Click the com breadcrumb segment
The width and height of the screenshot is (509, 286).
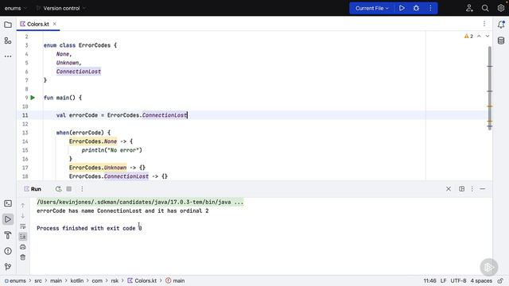coord(97,280)
